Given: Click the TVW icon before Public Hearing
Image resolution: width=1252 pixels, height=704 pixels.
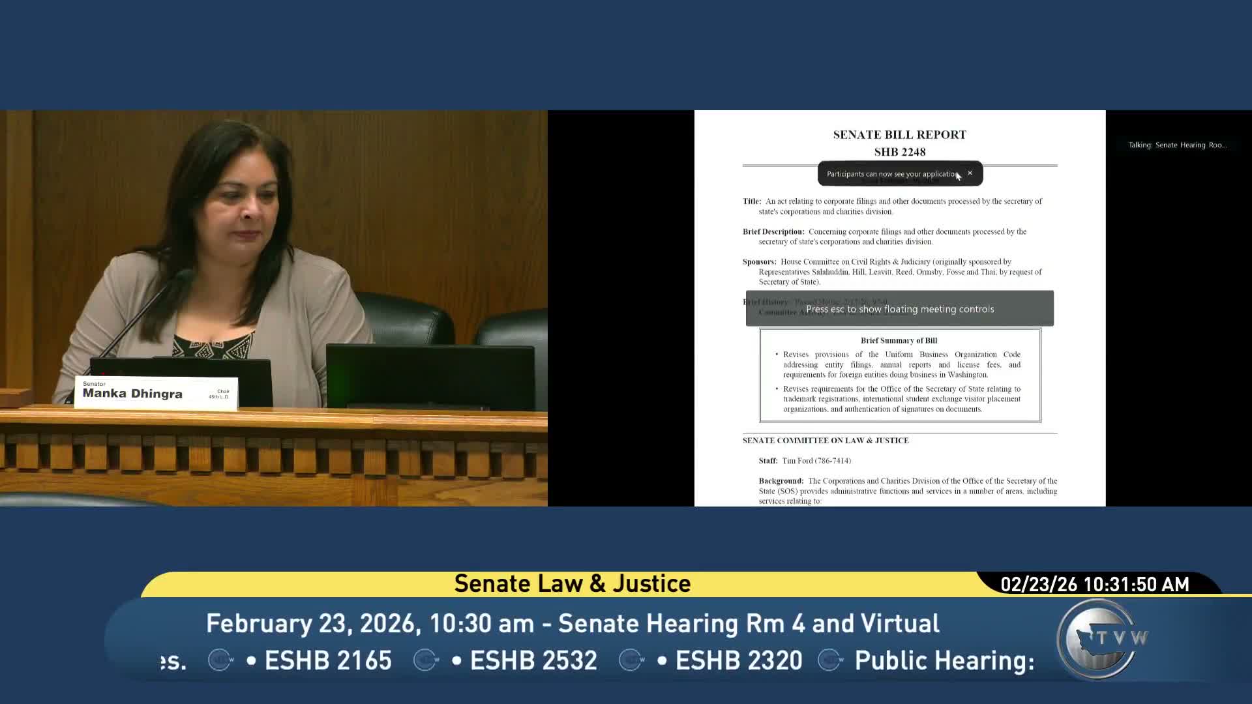Looking at the screenshot, I should pos(829,660).
